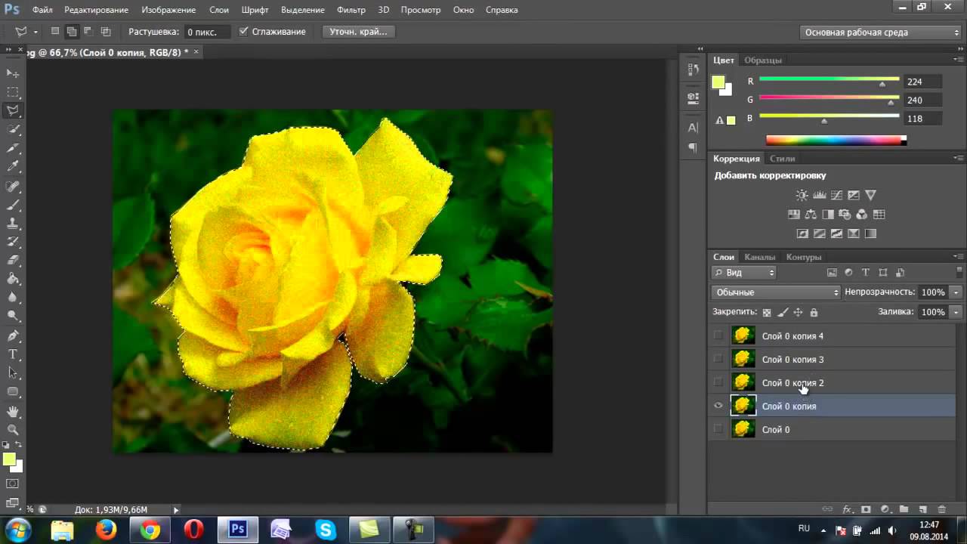Select the Rectangular Marquee tool

coord(13,92)
